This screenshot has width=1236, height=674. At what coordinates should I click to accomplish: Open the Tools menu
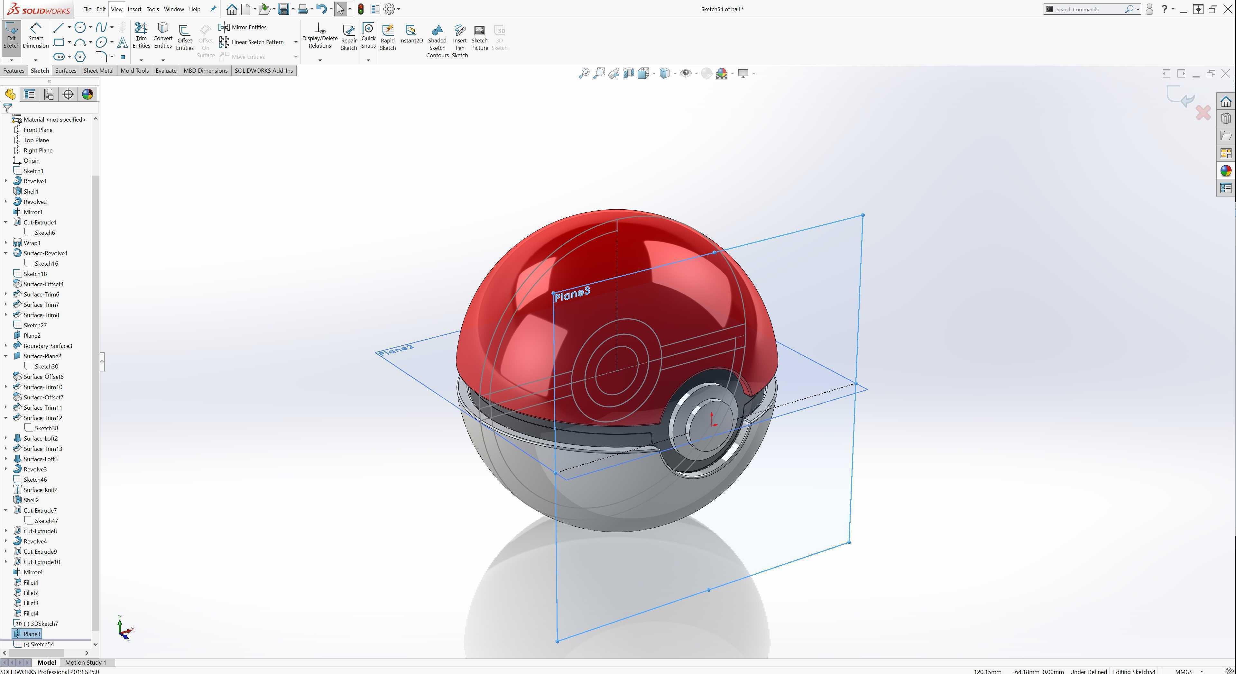152,9
